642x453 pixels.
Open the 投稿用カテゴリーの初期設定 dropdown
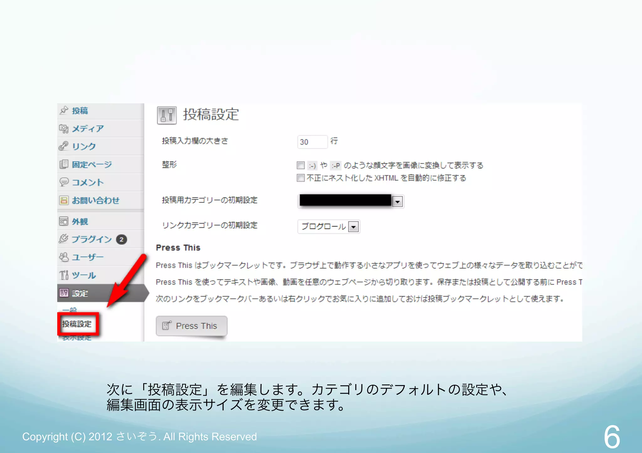[351, 201]
